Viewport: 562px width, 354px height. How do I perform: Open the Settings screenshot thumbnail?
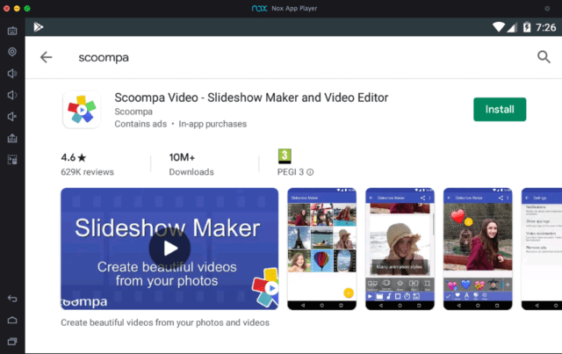[542, 249]
